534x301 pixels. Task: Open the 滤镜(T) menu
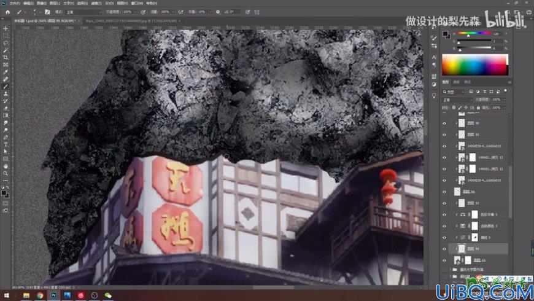[x=96, y=3]
